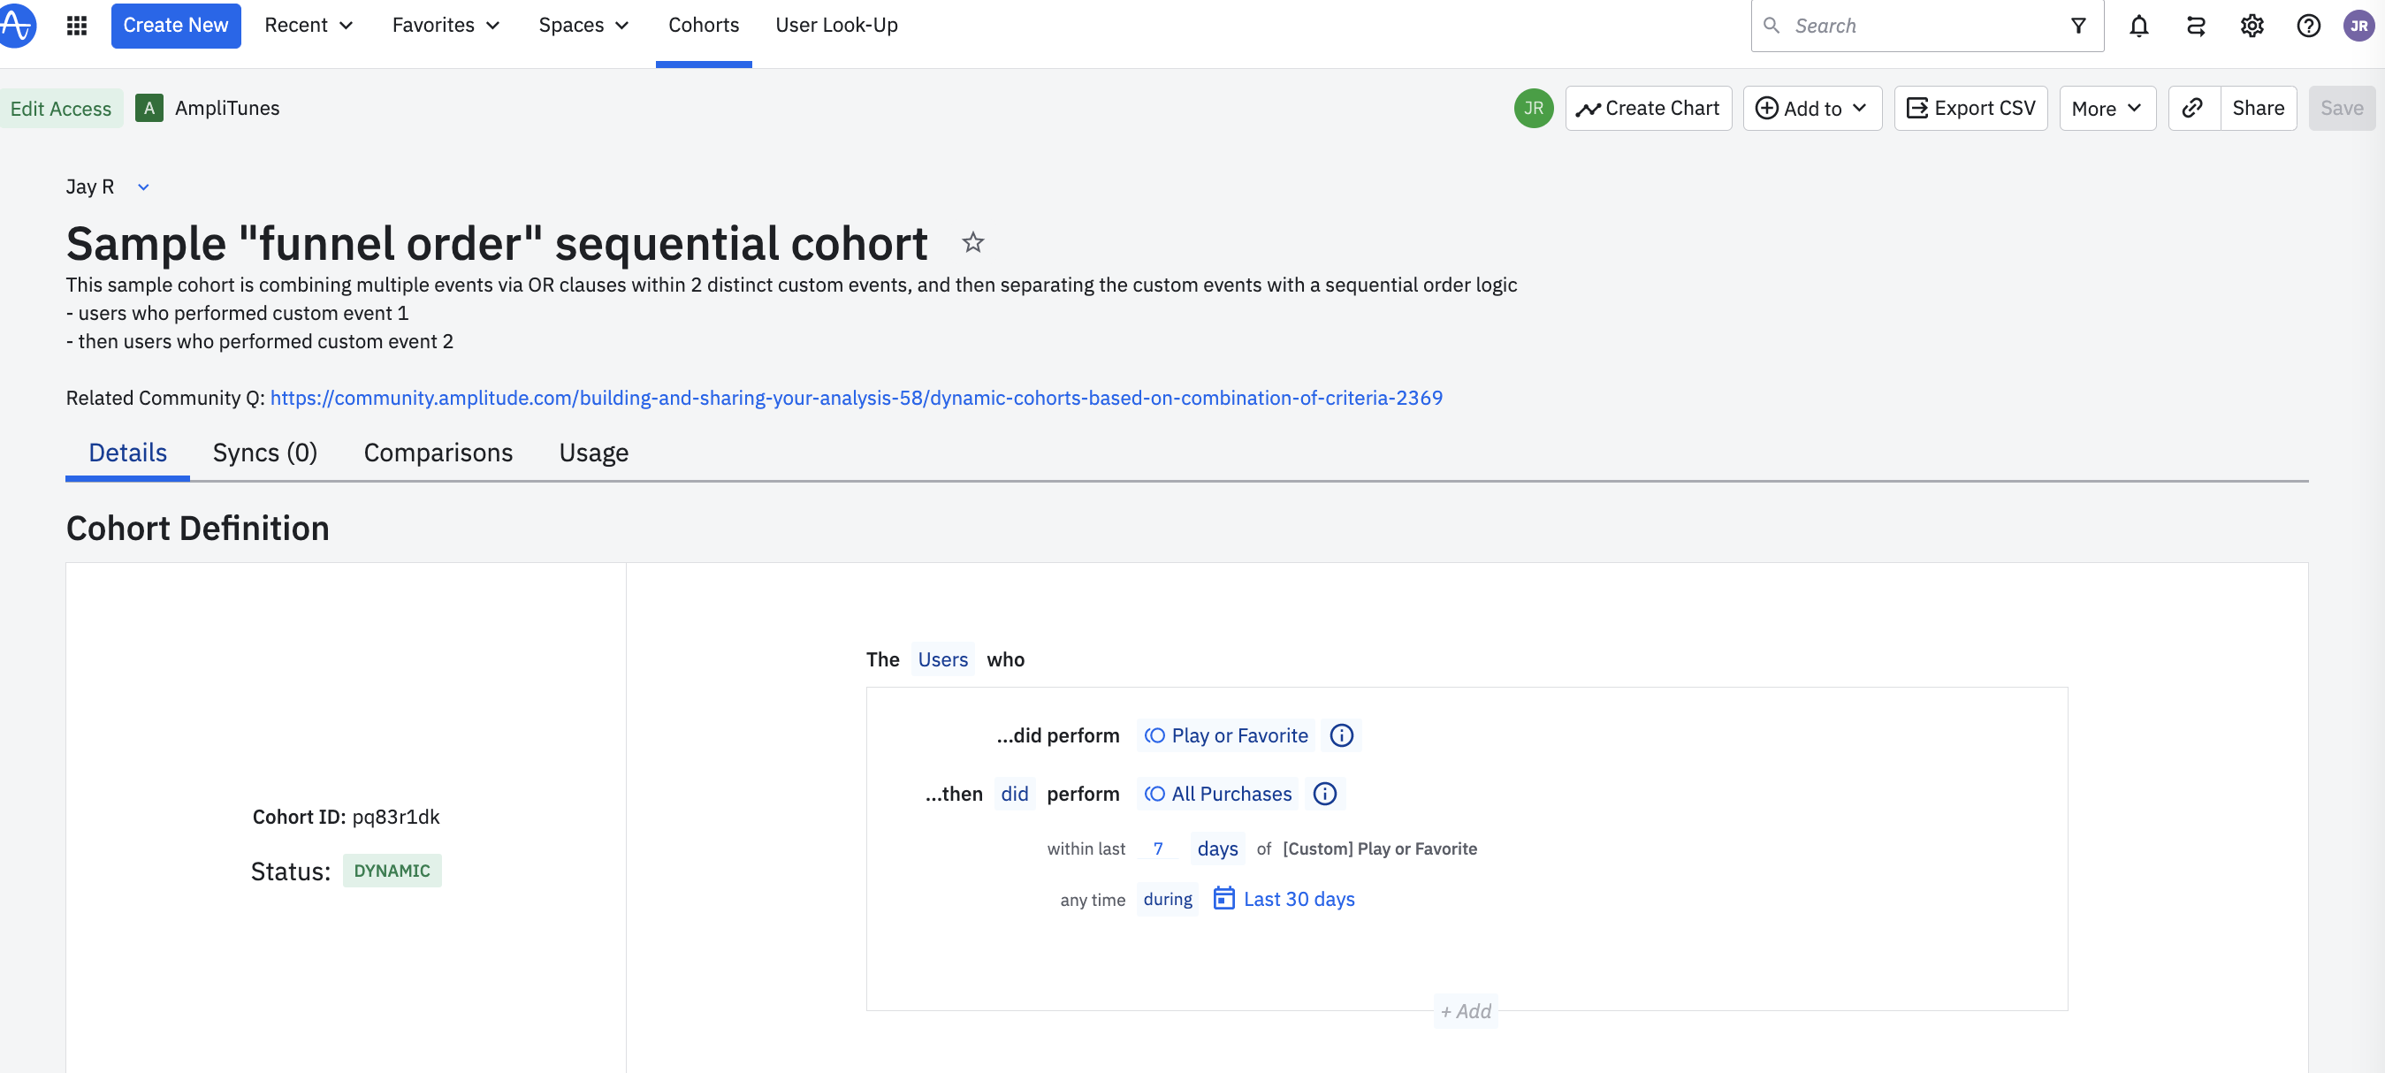Open the settings gear icon
Viewport: 2385px width, 1073px height.
coord(2252,26)
